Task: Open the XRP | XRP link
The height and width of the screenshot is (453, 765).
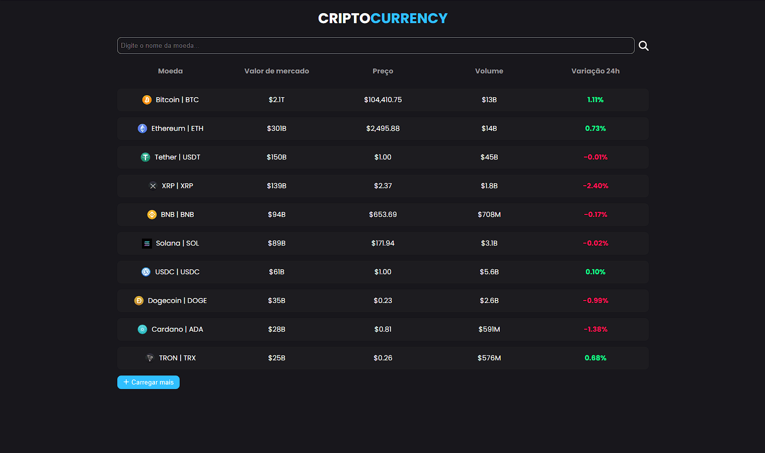Action: [x=177, y=186]
